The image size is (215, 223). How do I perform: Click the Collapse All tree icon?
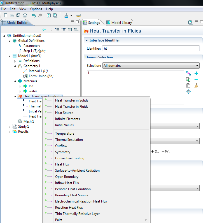70,29
